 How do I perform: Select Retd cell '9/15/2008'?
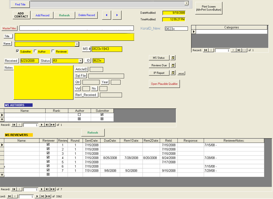coord(169,171)
